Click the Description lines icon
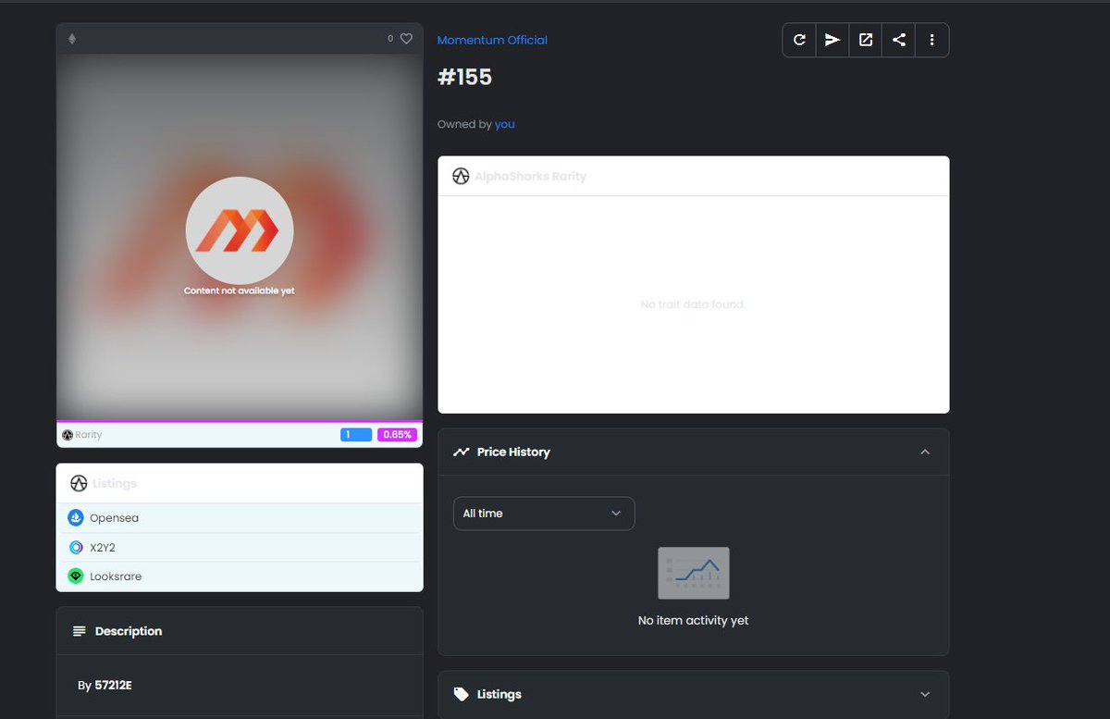1110x719 pixels. [x=80, y=631]
